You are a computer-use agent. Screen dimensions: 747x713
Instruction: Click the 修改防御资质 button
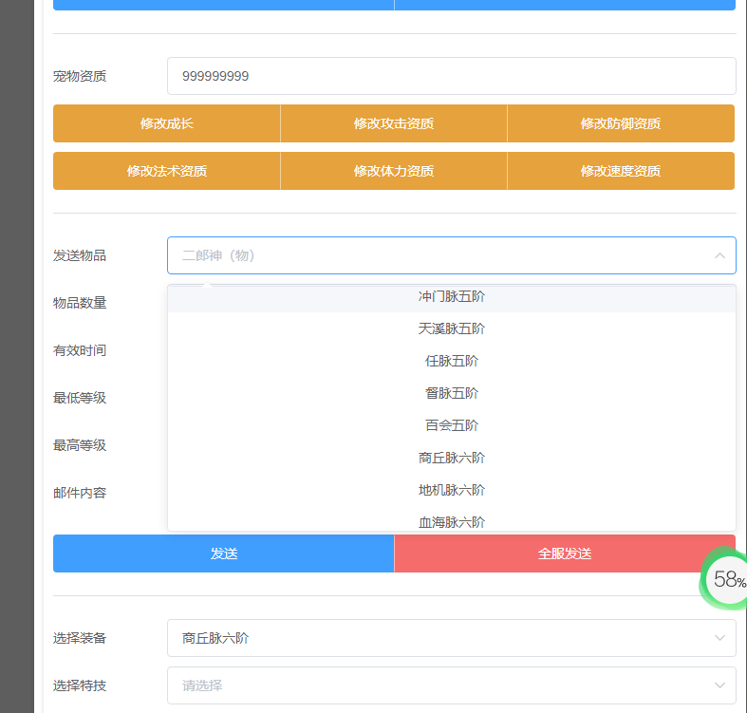click(621, 123)
